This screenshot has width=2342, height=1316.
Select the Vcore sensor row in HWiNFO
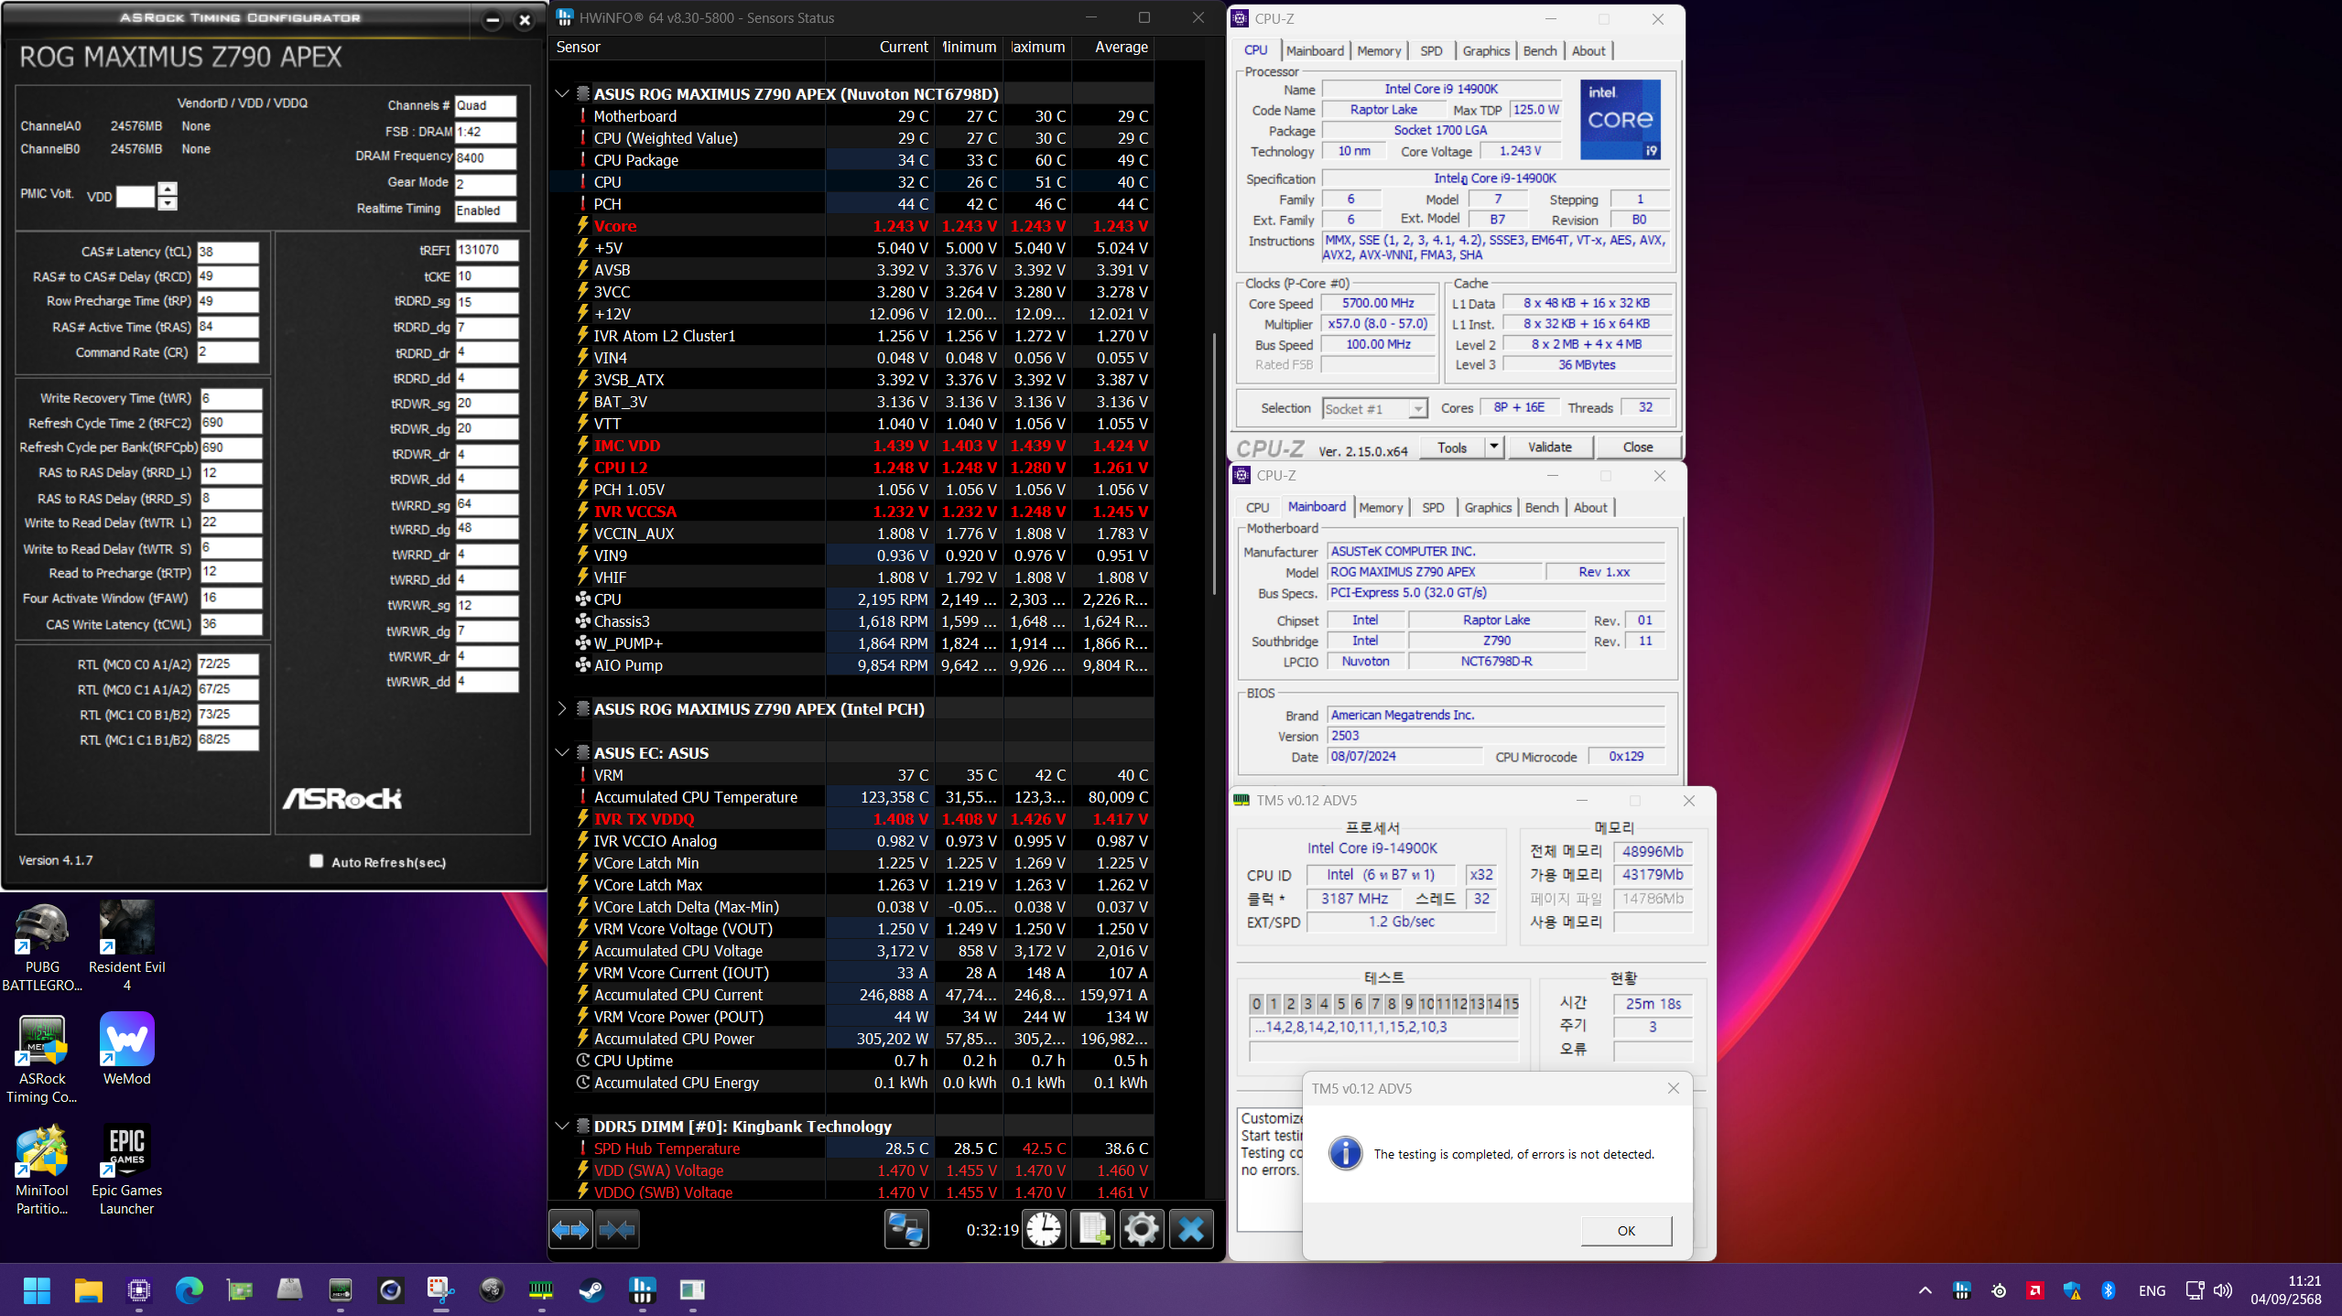coord(851,226)
